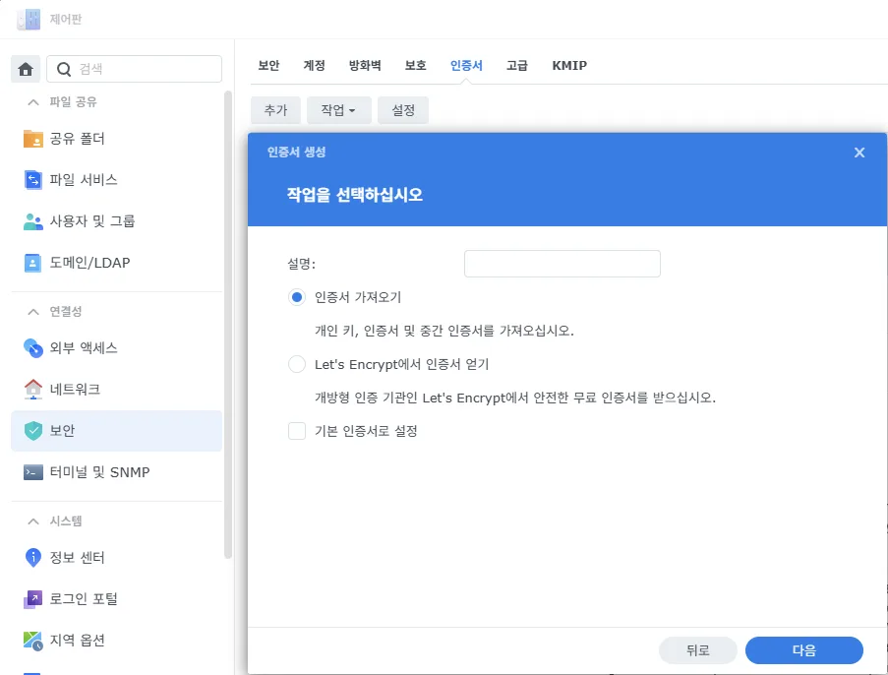Click the 다음 next button
The width and height of the screenshot is (888, 675).
803,650
